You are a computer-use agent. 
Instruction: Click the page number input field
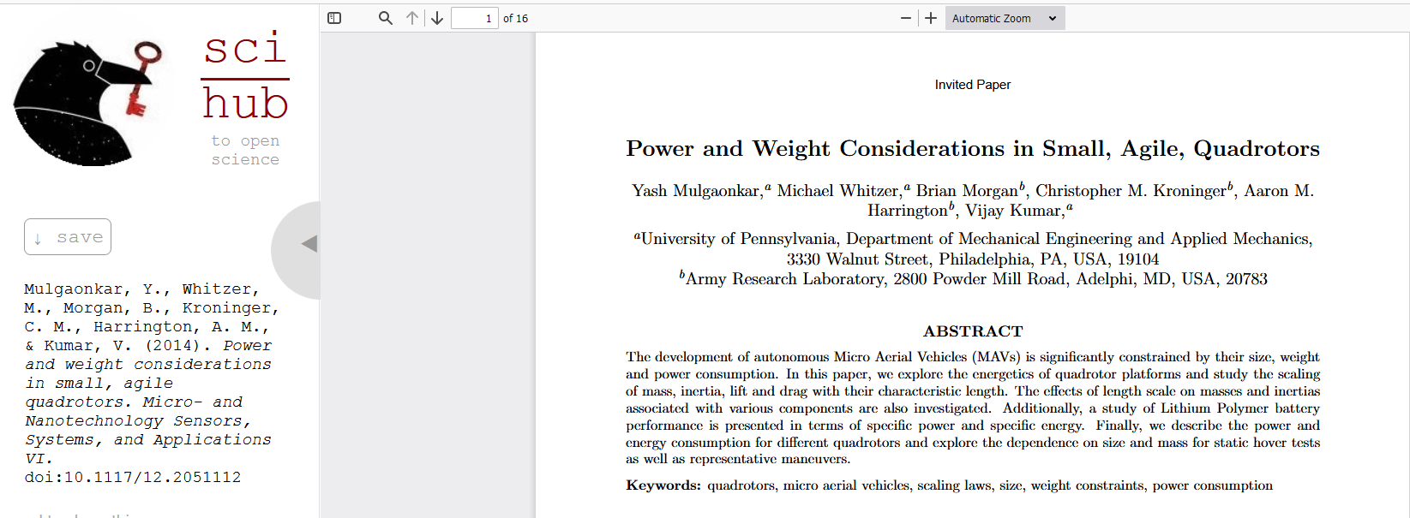coord(474,18)
